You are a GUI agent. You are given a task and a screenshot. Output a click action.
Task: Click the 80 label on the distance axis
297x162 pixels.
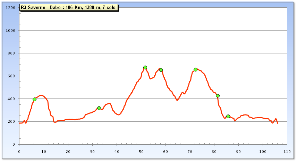pos(214,152)
